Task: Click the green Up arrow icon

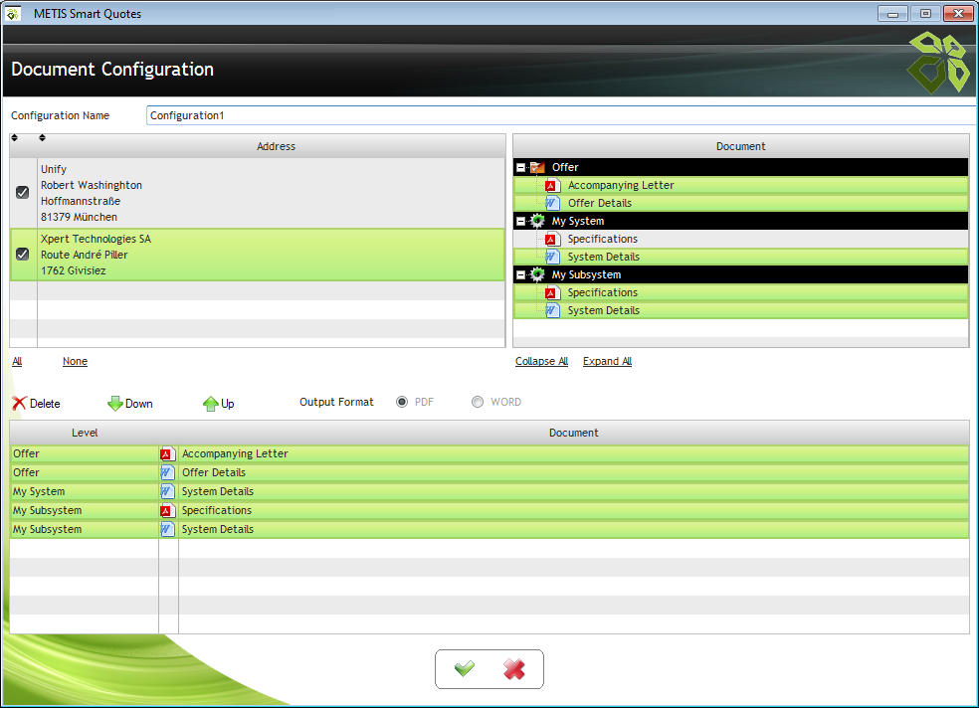Action: point(211,404)
